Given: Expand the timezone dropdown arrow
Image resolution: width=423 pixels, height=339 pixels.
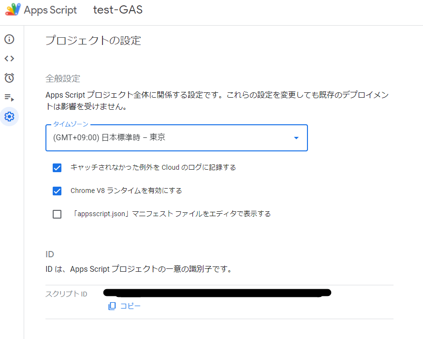Looking at the screenshot, I should pyautogui.click(x=296, y=138).
